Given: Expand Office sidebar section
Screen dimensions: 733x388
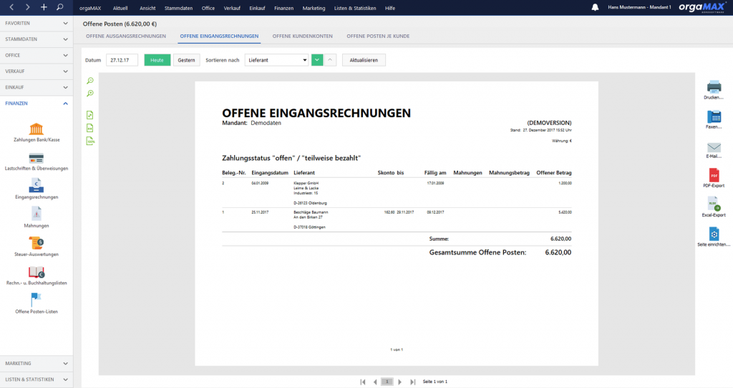Looking at the screenshot, I should point(37,55).
